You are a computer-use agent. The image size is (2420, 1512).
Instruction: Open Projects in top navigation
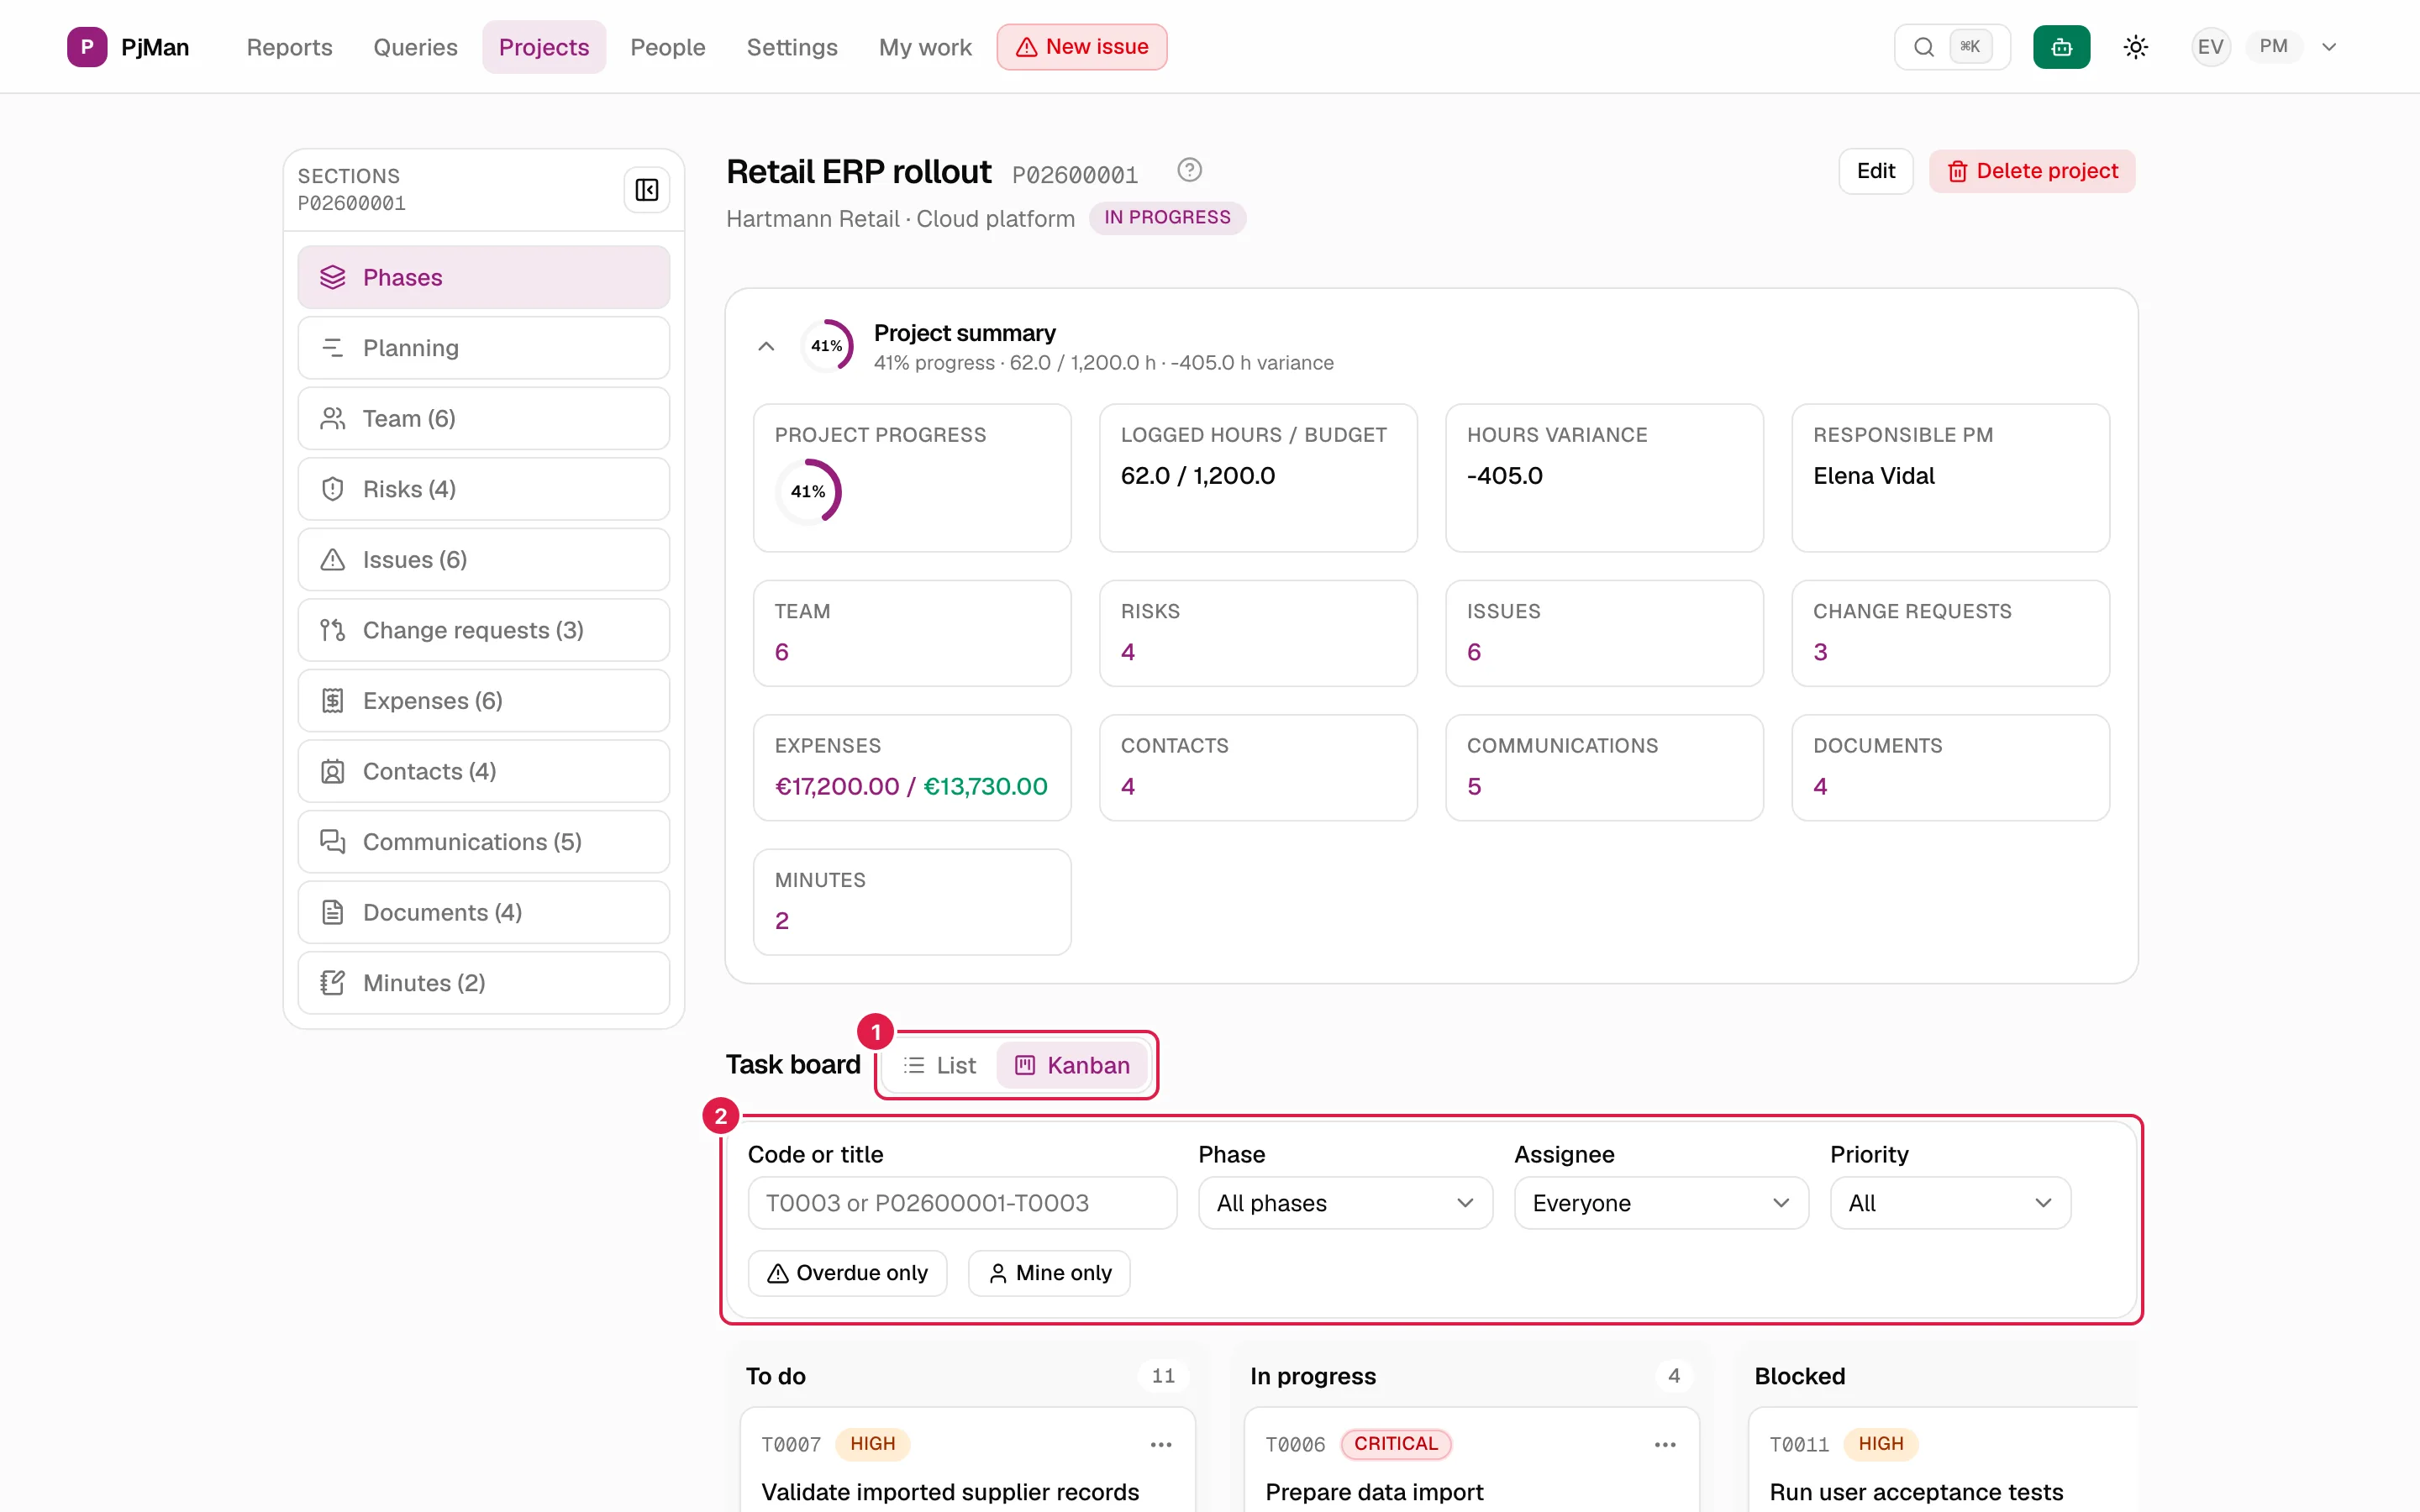pyautogui.click(x=544, y=47)
